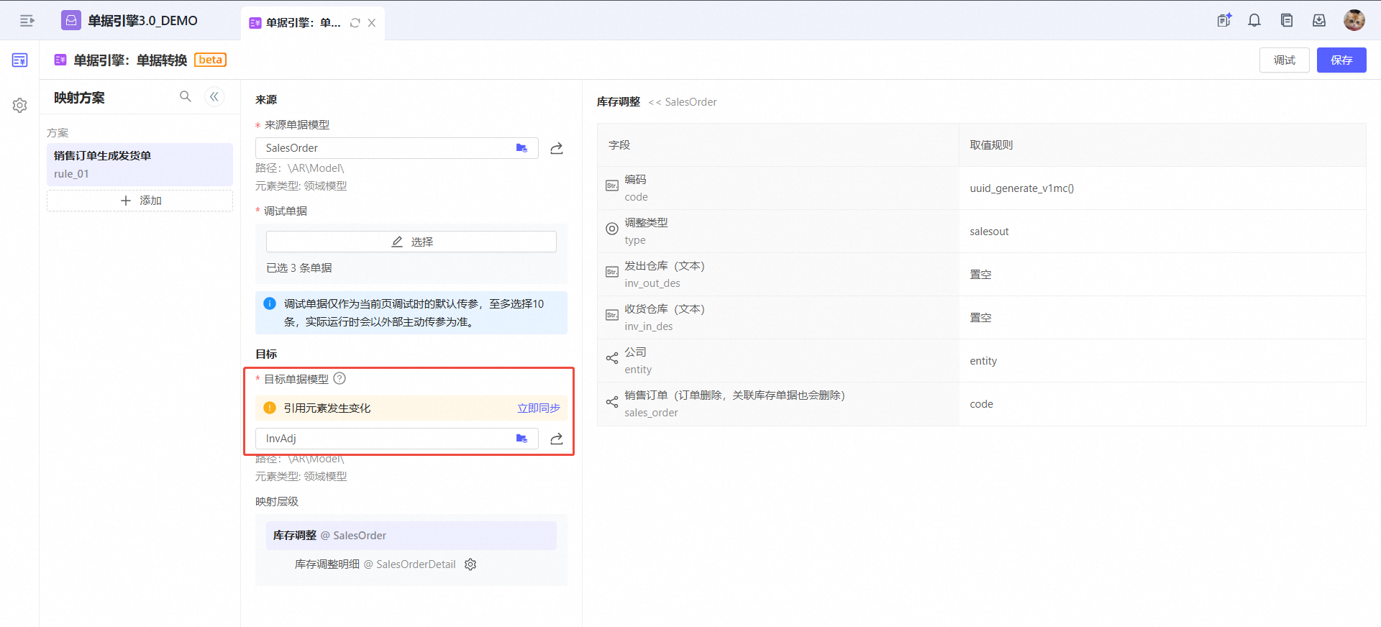1381x627 pixels.
Task: Click the 调试 button
Action: [1284, 60]
